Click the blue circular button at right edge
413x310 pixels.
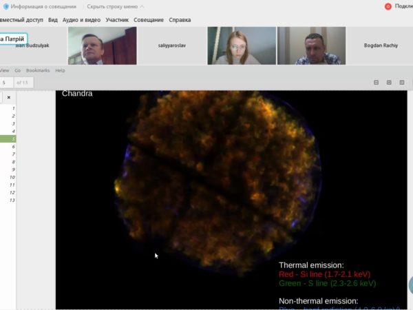coord(410,285)
